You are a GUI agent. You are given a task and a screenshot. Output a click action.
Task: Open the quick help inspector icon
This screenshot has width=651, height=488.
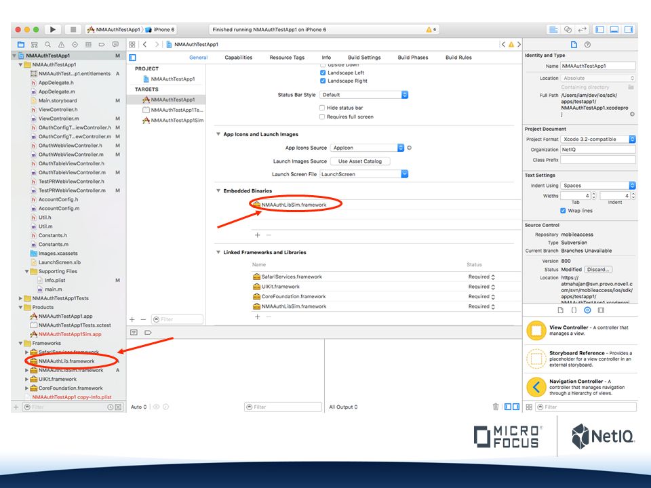587,45
